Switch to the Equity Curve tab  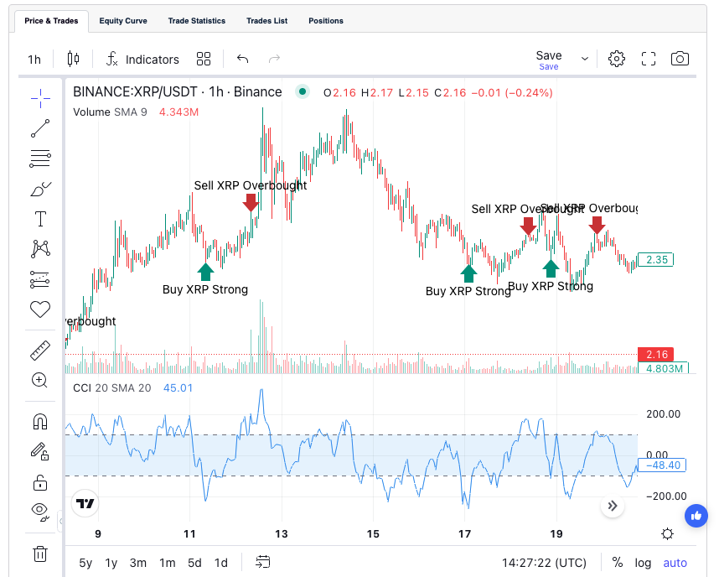point(123,21)
